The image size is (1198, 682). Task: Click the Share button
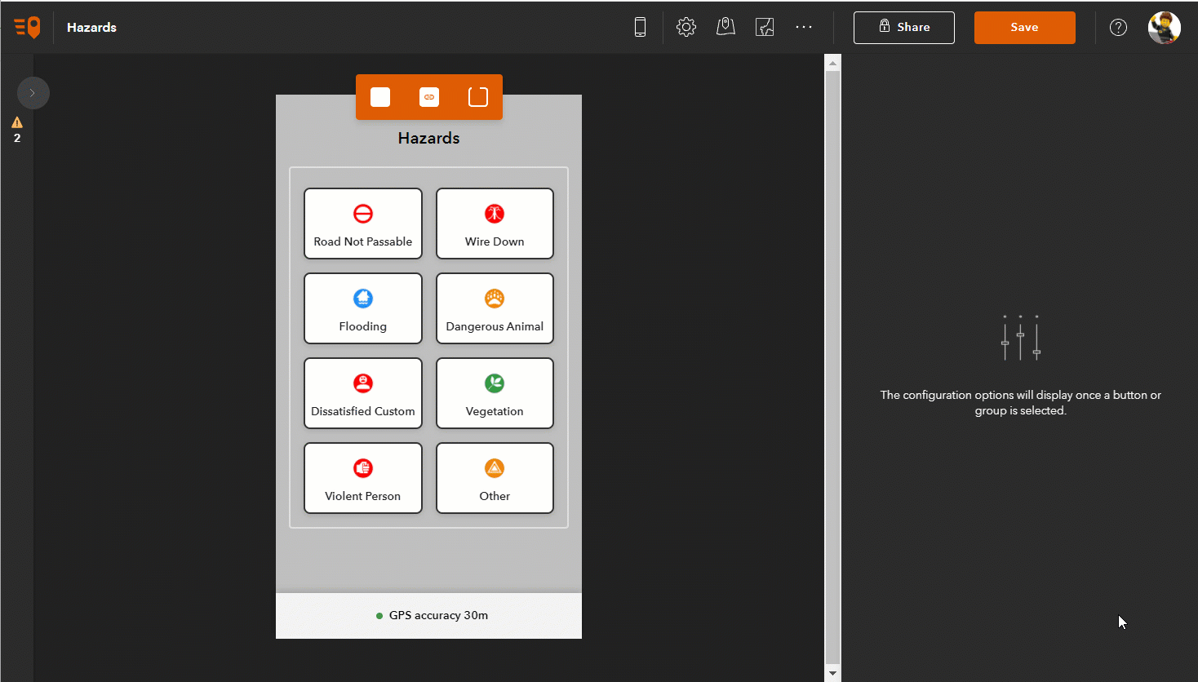[x=904, y=28]
